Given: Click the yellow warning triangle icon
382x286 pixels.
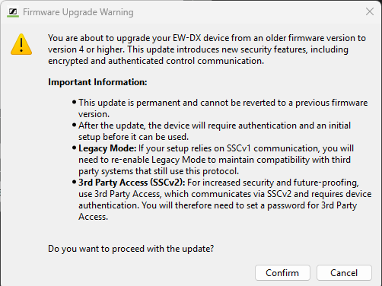Looking at the screenshot, I should coord(21,44).
